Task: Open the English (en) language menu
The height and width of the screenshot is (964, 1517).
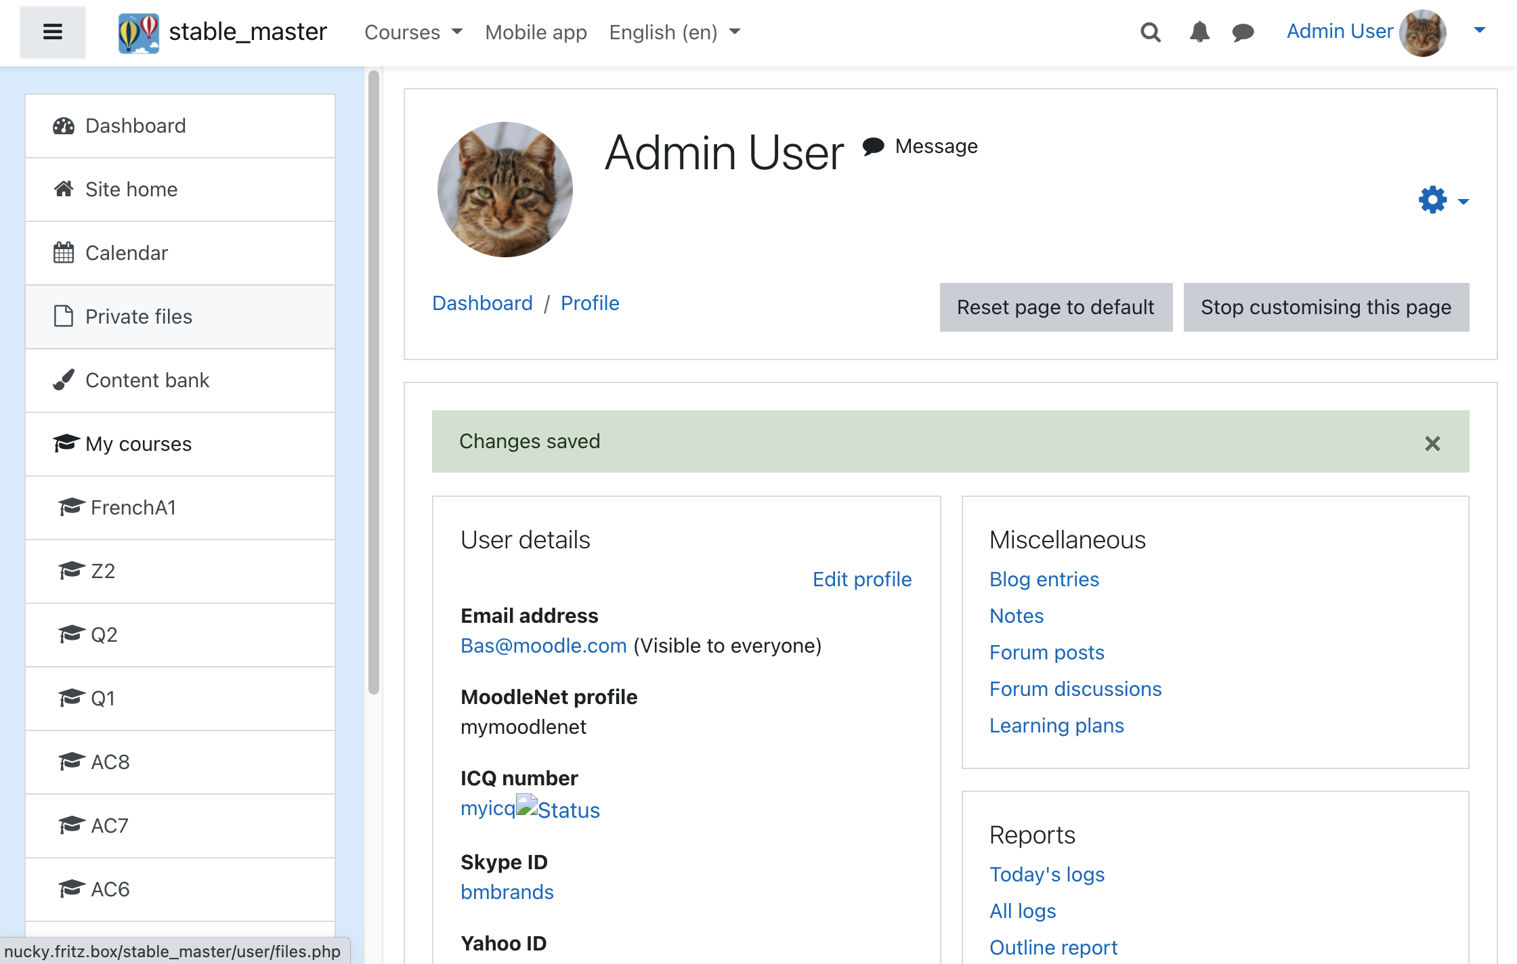Action: [x=675, y=32]
